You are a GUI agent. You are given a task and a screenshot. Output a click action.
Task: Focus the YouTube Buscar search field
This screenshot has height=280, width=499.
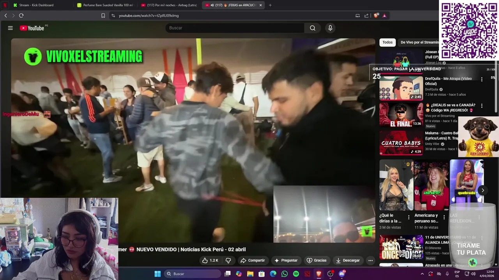235,28
